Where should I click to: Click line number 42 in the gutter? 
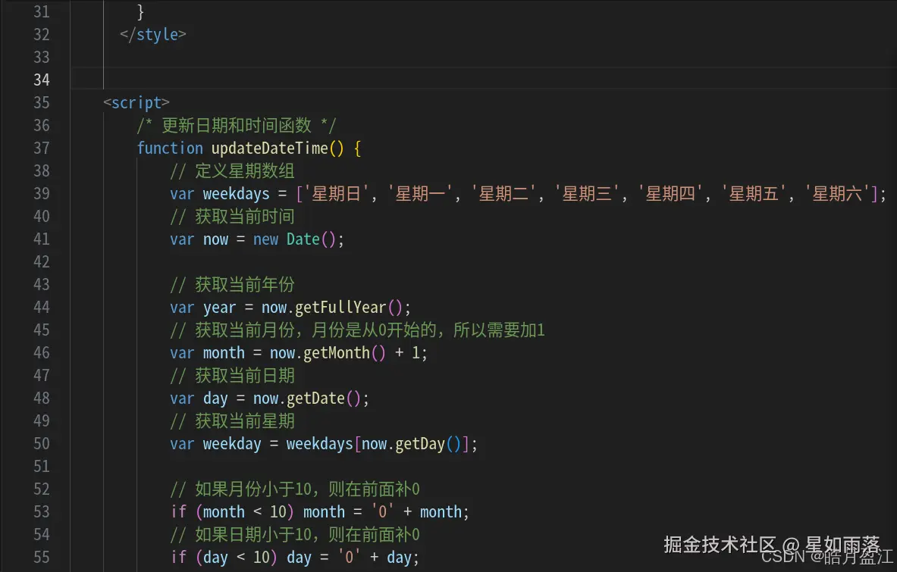tap(41, 261)
